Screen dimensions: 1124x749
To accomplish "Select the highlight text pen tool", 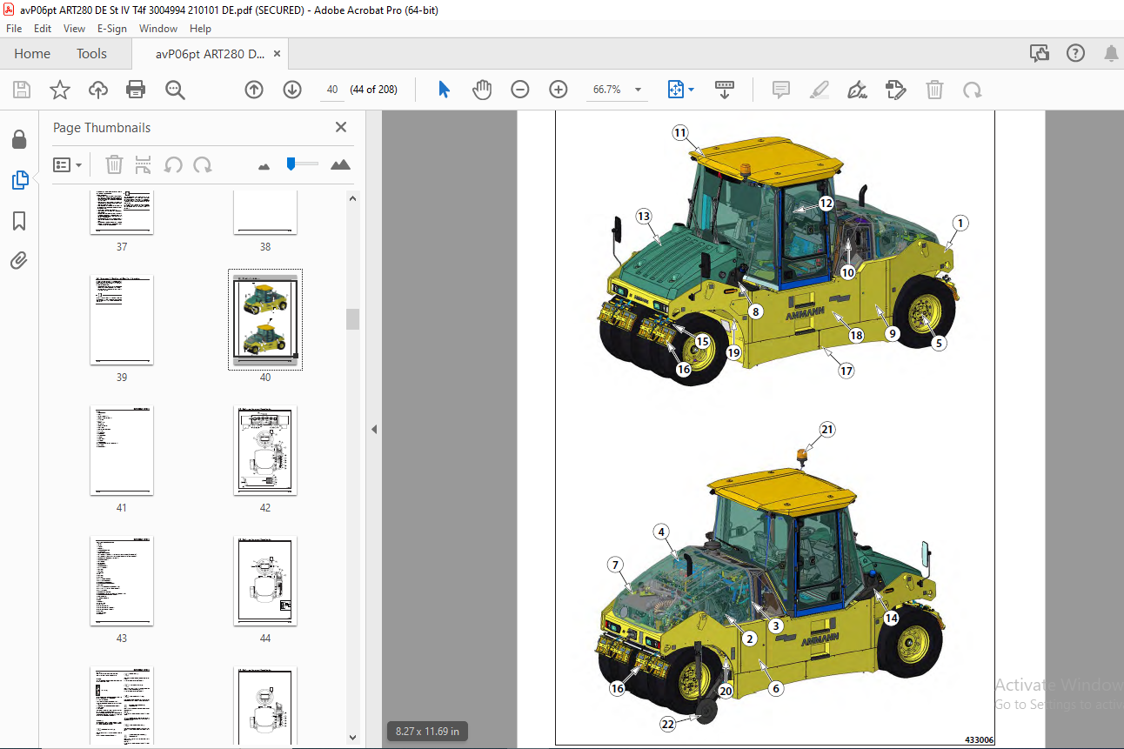I will click(x=820, y=90).
